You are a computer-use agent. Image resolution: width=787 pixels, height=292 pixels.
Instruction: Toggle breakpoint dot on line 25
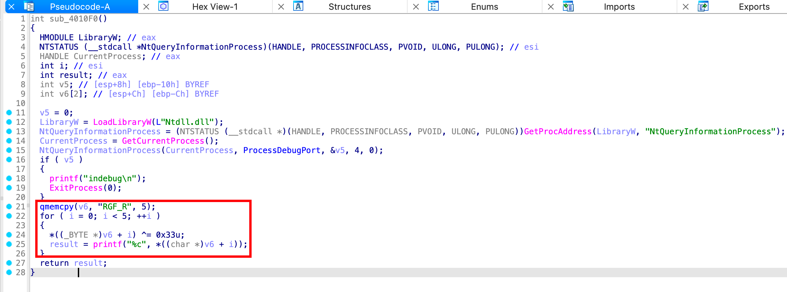click(x=9, y=244)
